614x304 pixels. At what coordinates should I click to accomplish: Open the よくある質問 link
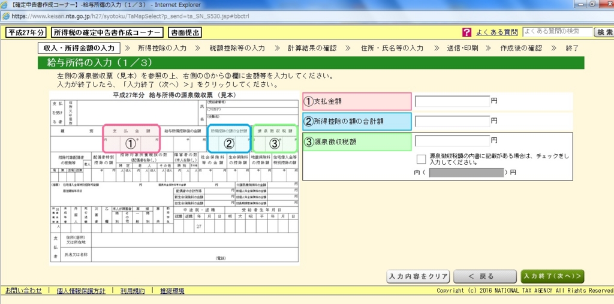click(x=496, y=32)
